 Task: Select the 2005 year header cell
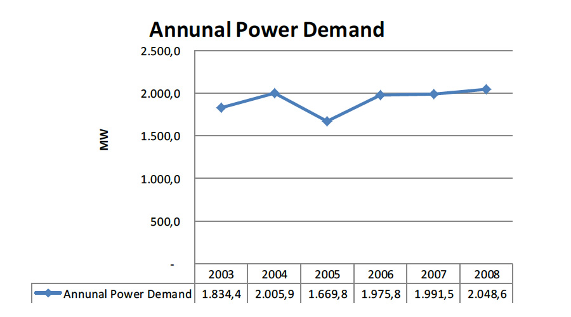point(327,275)
